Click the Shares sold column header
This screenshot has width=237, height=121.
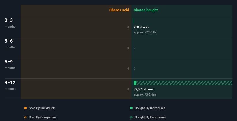pos(119,10)
